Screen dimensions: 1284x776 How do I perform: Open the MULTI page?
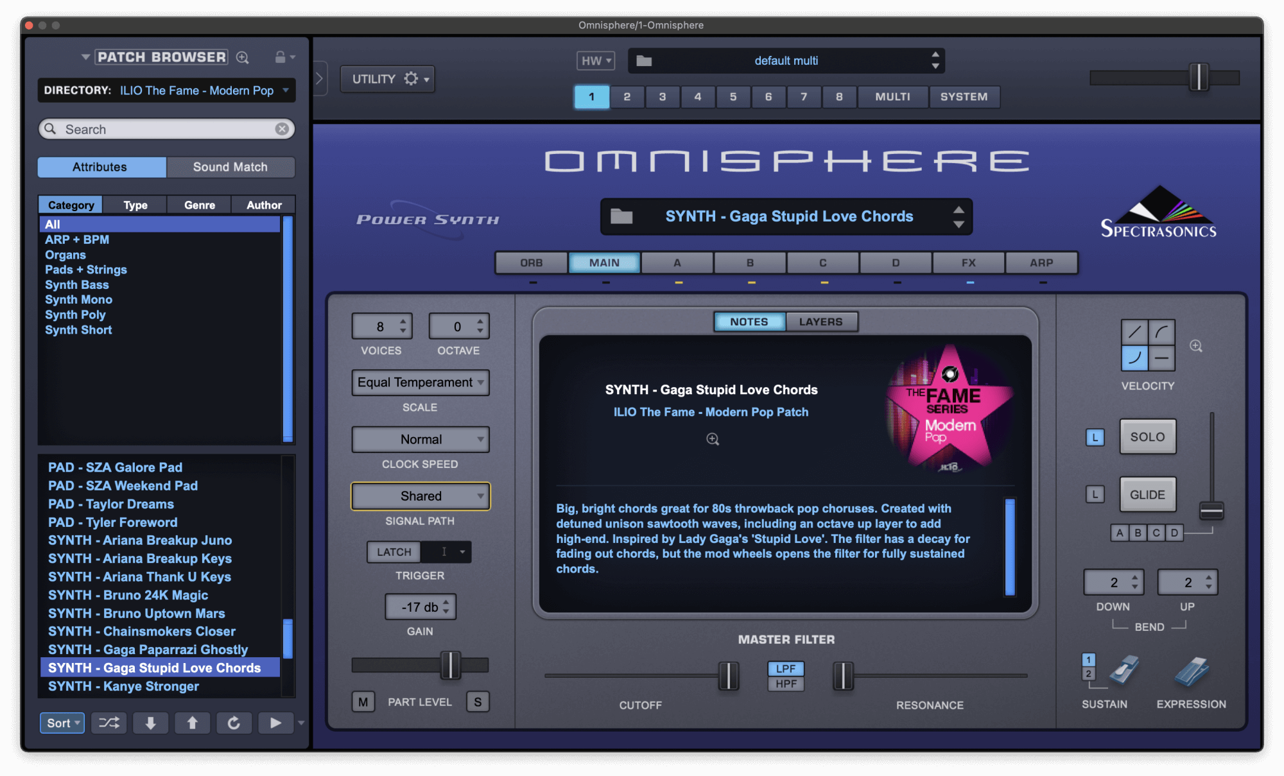point(893,96)
